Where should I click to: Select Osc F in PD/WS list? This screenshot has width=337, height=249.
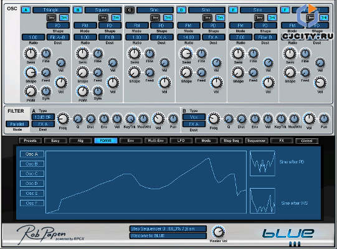click(x=32, y=203)
